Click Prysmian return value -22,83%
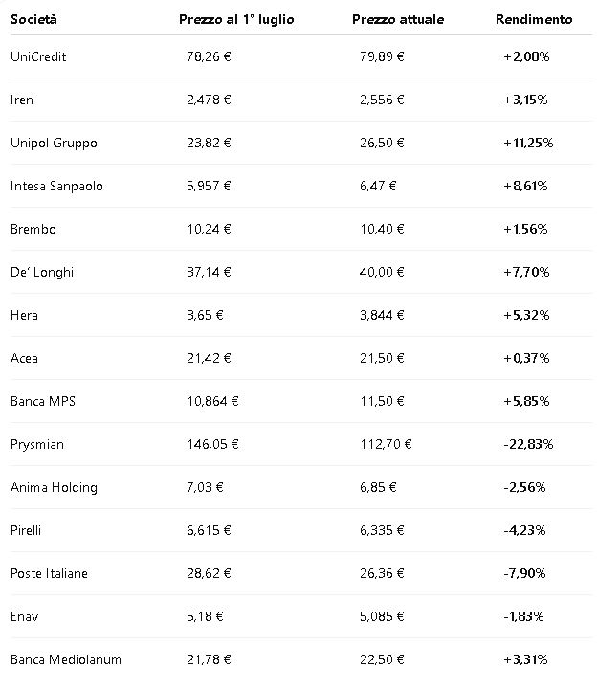The width and height of the screenshot is (598, 690). (x=528, y=444)
